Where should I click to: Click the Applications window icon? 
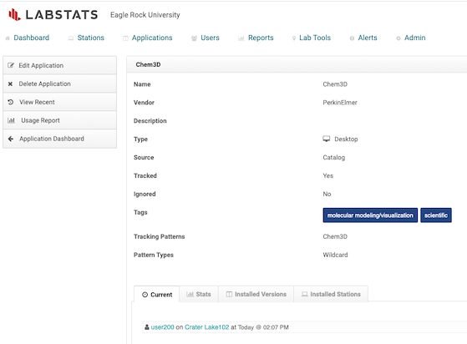[125, 38]
